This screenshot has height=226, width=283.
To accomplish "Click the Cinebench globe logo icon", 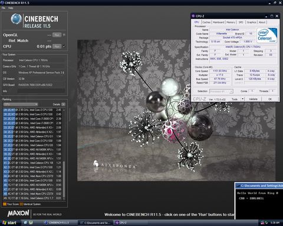I will coord(16,19).
